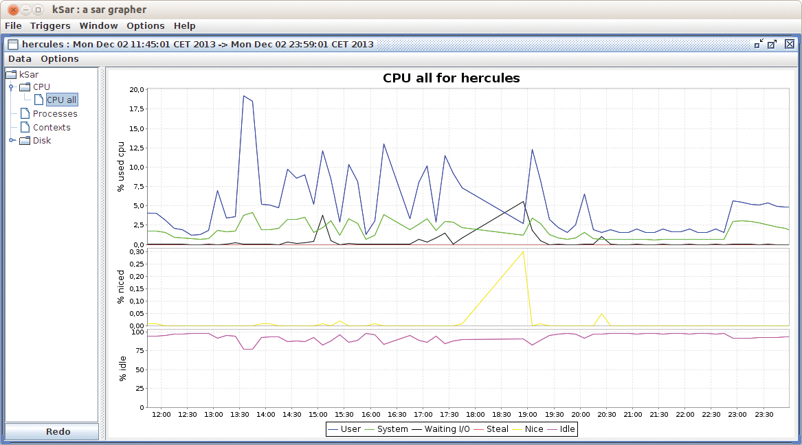Click the CPU folder icon in tree

click(x=25, y=87)
